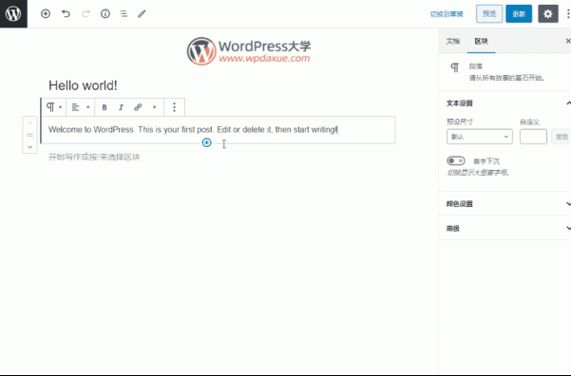The width and height of the screenshot is (571, 376).
Task: Click the 更新 update button
Action: click(x=519, y=14)
